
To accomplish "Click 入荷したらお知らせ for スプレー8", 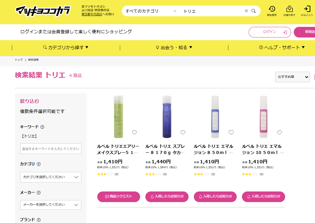I will (167, 197).
